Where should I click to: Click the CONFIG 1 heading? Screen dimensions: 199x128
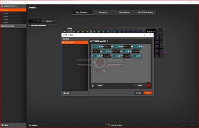[x=33, y=8]
